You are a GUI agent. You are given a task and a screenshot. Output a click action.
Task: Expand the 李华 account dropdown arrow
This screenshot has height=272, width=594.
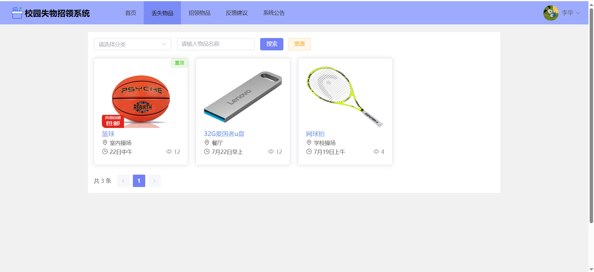578,13
